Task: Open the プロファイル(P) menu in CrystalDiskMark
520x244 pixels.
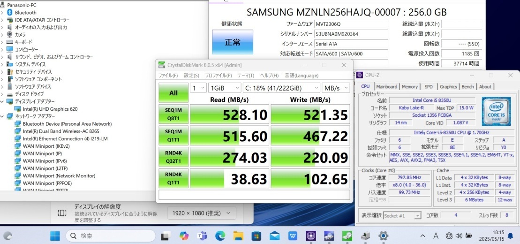Action: [x=218, y=76]
